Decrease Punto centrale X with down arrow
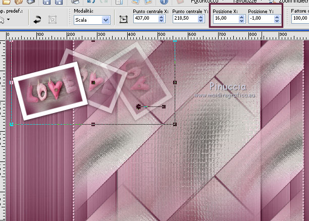 [x=162, y=21]
